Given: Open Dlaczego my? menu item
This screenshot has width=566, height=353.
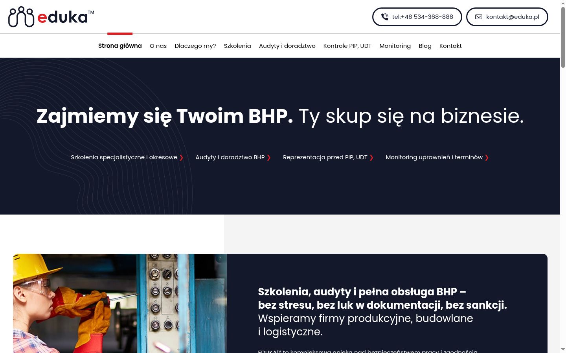Looking at the screenshot, I should pyautogui.click(x=195, y=46).
